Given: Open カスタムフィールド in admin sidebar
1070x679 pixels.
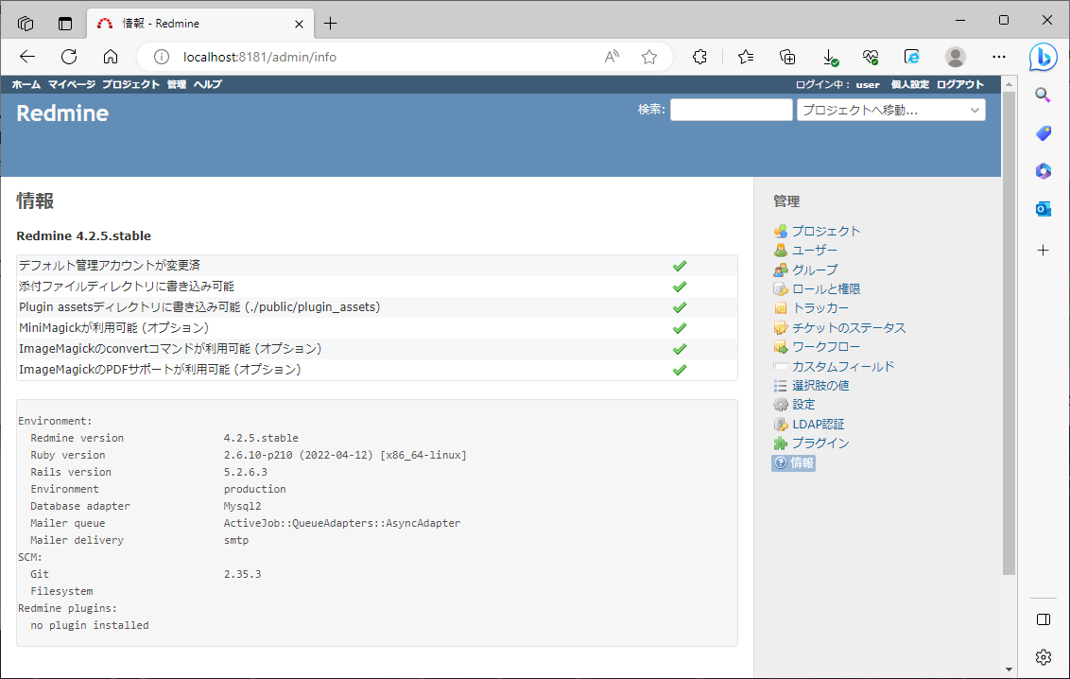Looking at the screenshot, I should click(843, 367).
